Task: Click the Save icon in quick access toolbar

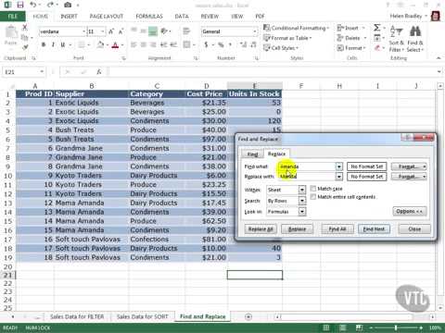Action: click(20, 5)
